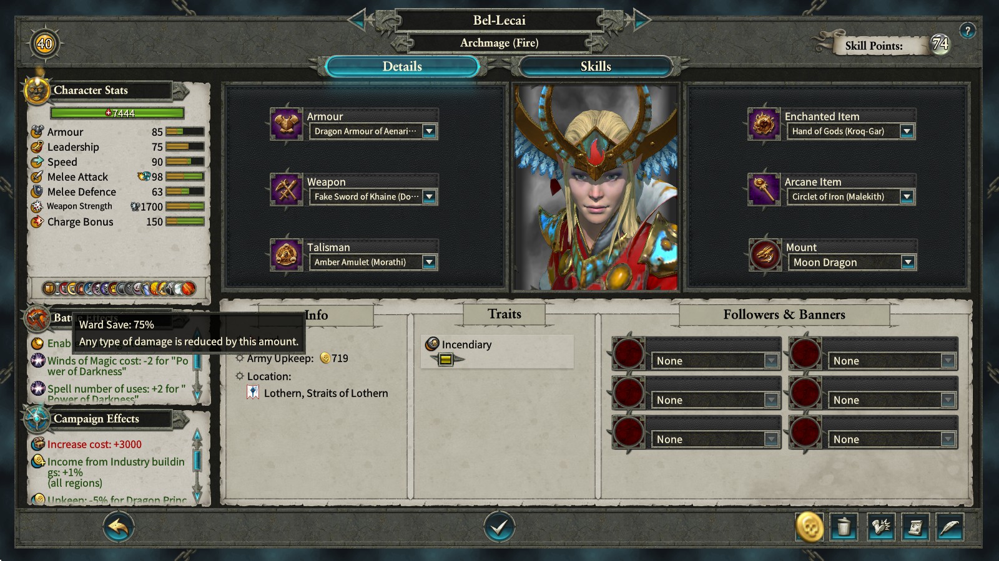The image size is (999, 561).
Task: Open the Mount dropdown list
Action: (908, 262)
